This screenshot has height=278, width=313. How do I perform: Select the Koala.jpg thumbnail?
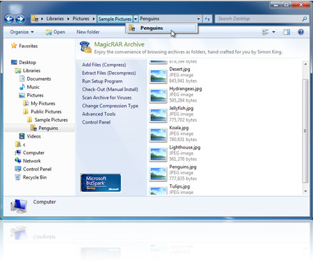click(158, 135)
